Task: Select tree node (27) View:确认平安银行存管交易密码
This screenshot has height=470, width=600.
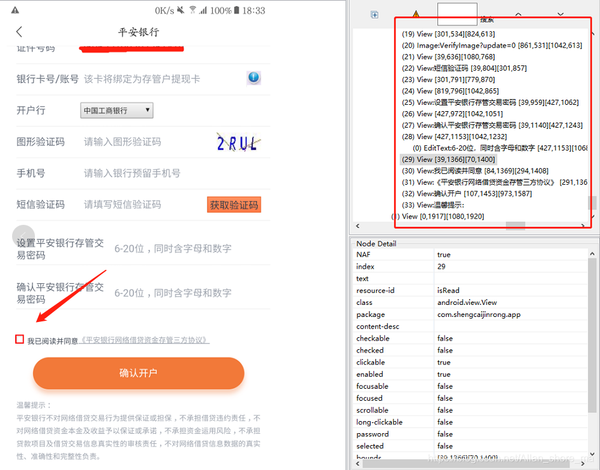Action: pyautogui.click(x=492, y=125)
